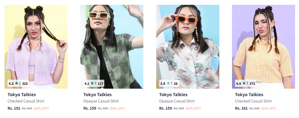Click the 83% OFF discount label

click(x=268, y=108)
